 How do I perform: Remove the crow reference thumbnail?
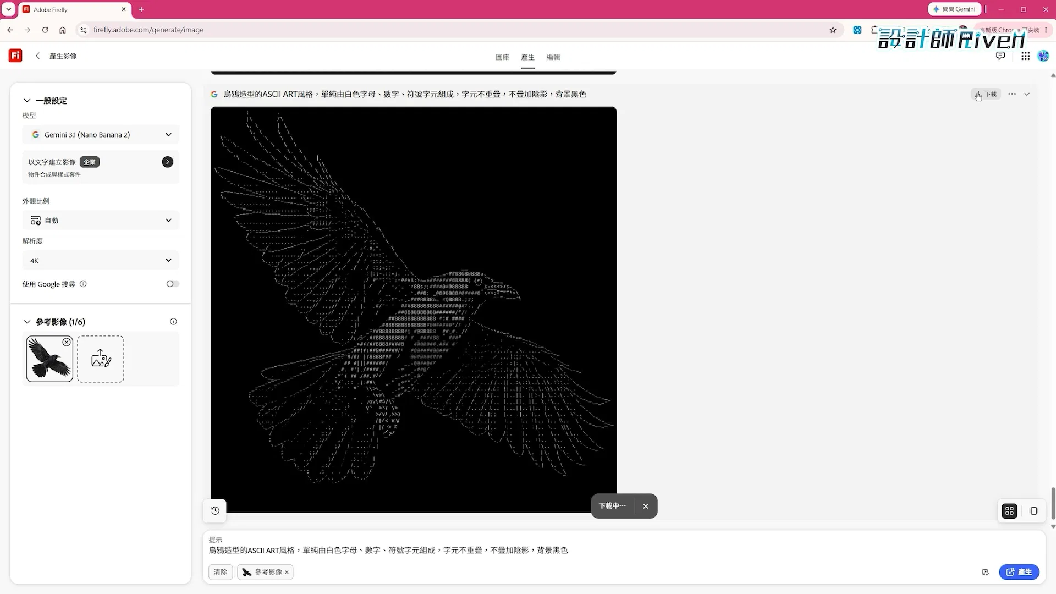click(67, 342)
